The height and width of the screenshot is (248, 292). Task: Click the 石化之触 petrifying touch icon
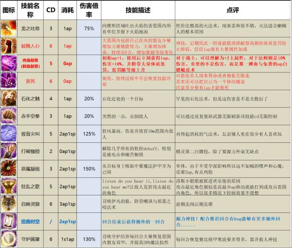click(x=8, y=99)
